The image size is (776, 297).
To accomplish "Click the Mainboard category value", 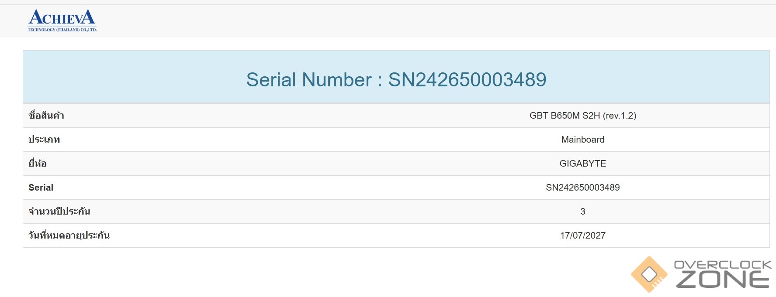I will (583, 140).
